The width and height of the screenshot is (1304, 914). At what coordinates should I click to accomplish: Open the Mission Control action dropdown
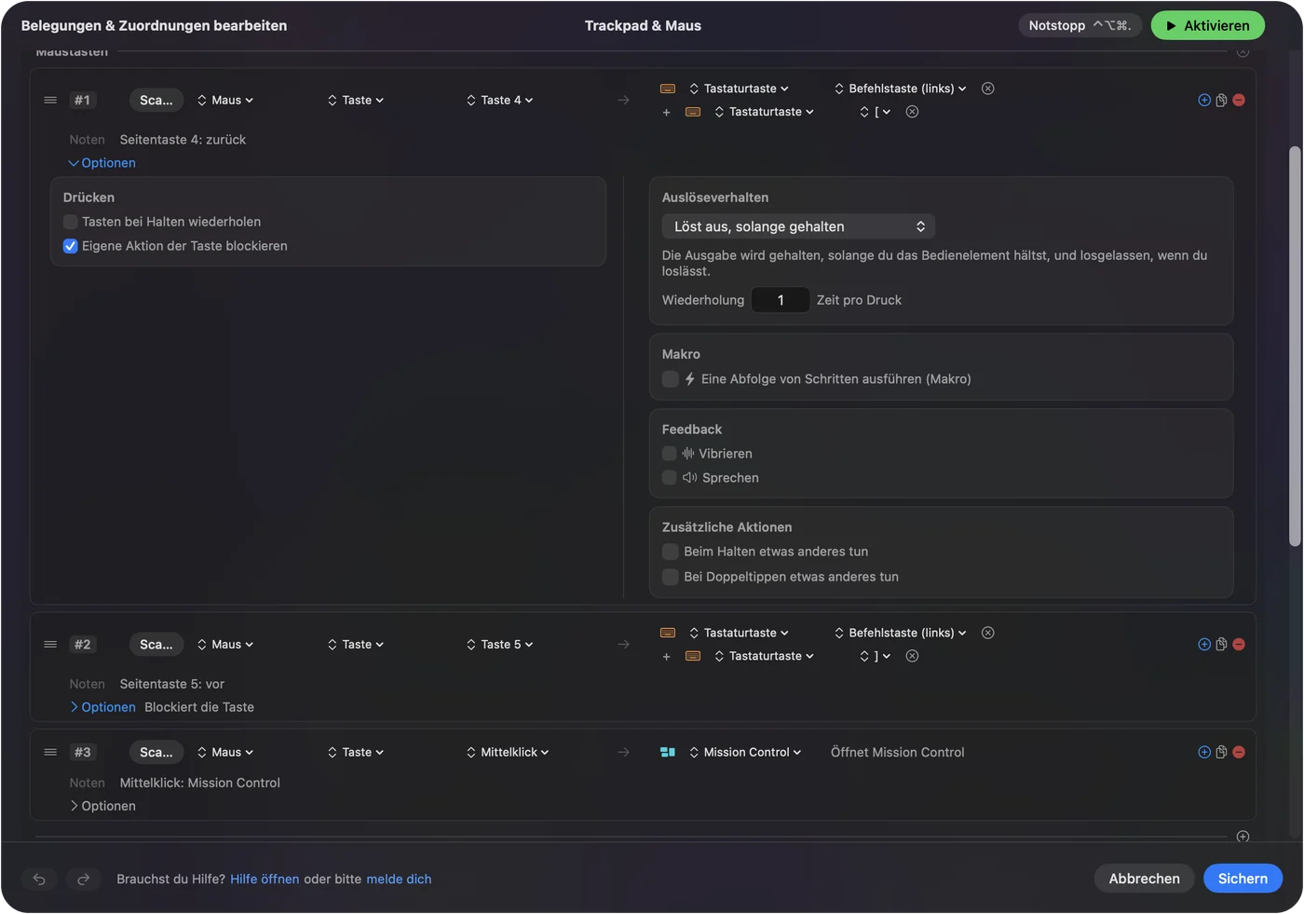[745, 752]
